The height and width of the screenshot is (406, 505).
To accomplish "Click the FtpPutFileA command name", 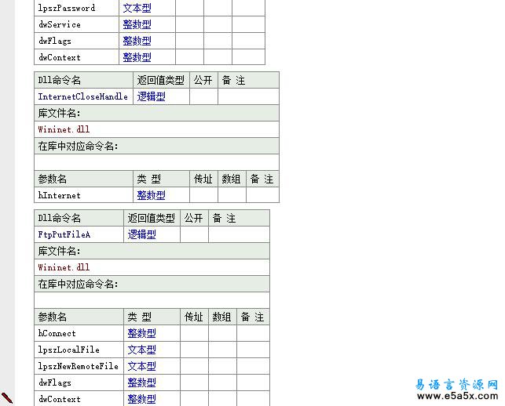I will pos(64,234).
